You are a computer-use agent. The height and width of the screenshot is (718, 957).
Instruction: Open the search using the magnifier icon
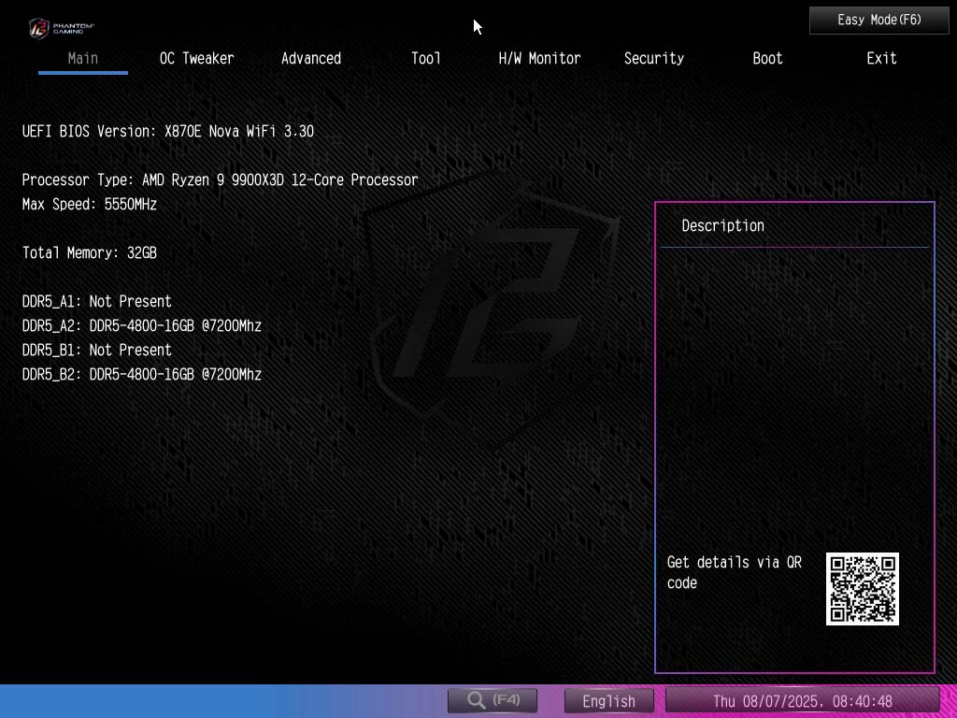tap(492, 700)
